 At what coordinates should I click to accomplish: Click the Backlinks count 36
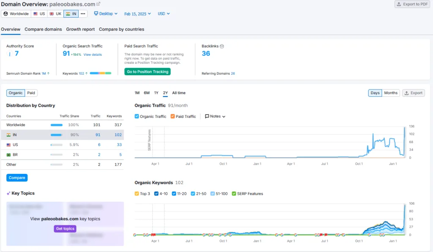coord(206,54)
